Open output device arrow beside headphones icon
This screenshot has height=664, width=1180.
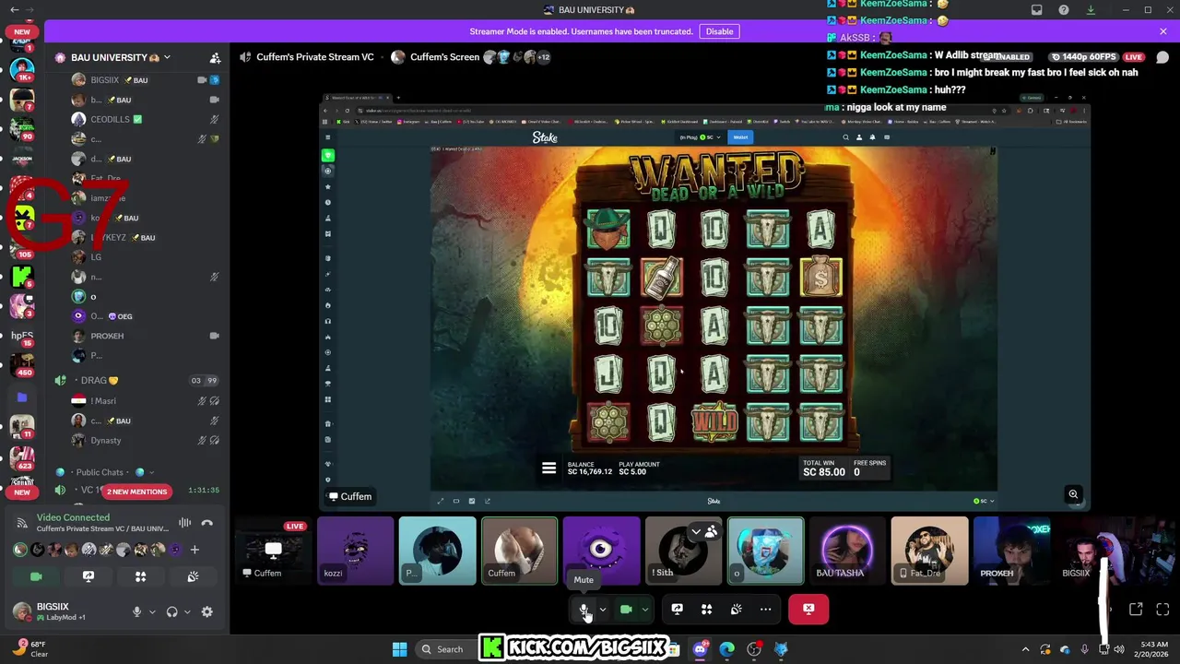point(187,611)
